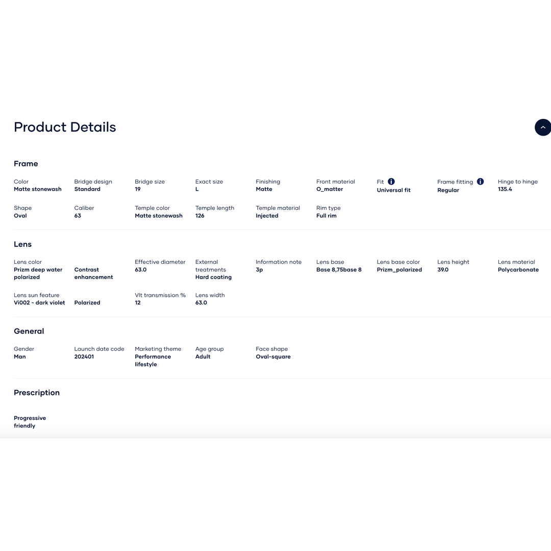Viewport: 551px width, 551px height.
Task: Click the Performance lifestyle marketing theme
Action: tap(153, 360)
